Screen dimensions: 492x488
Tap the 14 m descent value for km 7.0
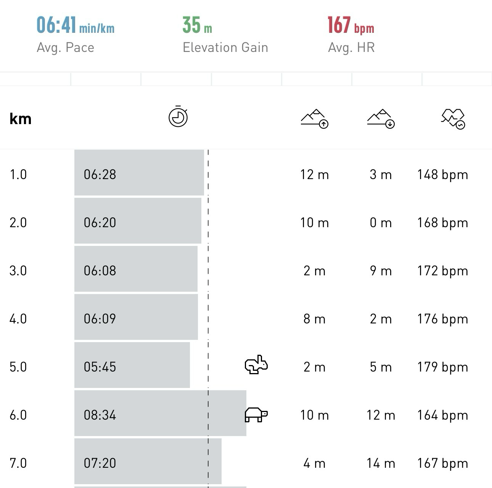(x=381, y=463)
